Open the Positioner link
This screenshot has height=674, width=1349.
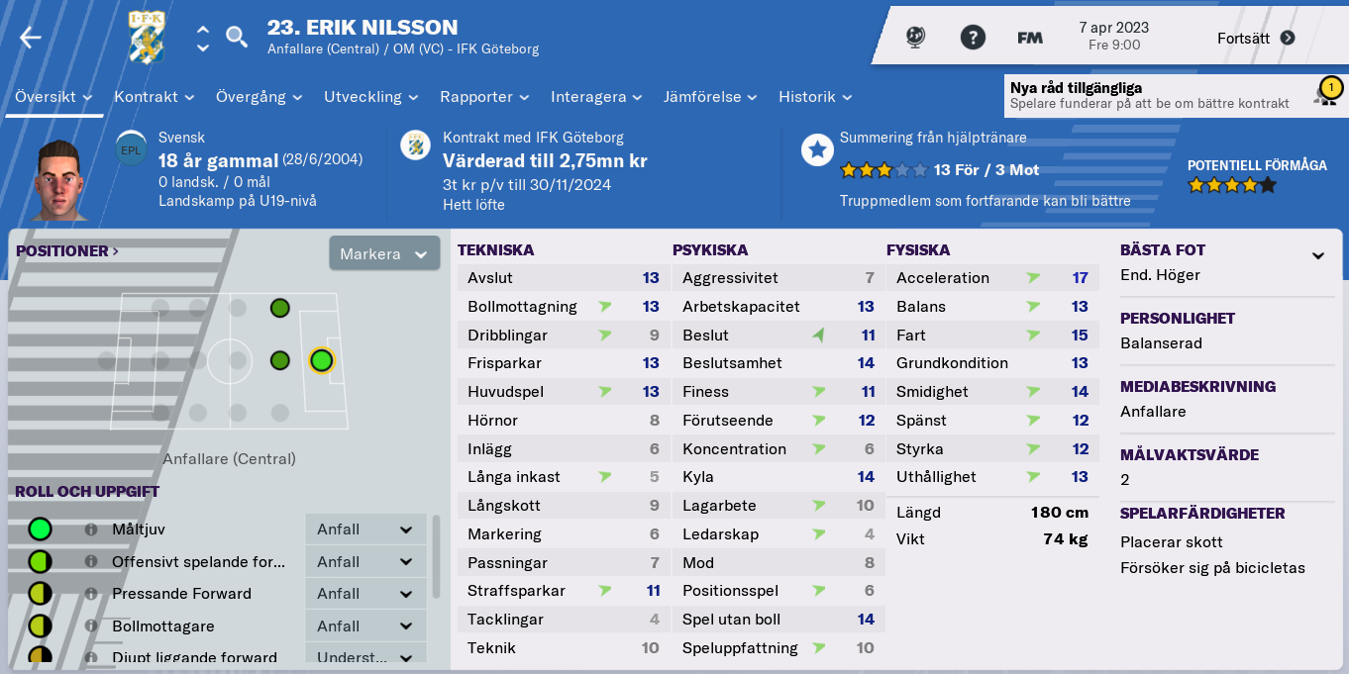(67, 250)
